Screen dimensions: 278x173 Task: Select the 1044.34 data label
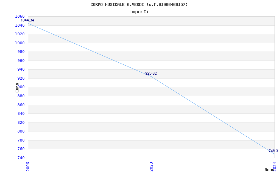27,20
